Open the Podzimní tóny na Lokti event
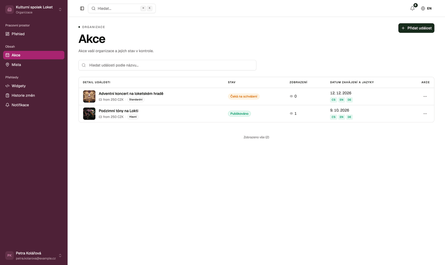 [119, 111]
